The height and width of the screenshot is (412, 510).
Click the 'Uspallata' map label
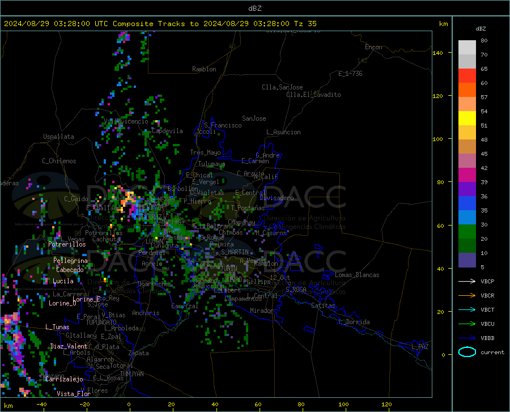pos(58,137)
